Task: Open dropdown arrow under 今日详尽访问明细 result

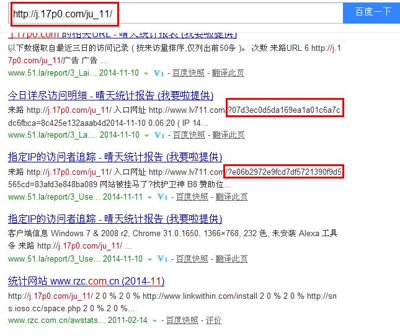Action: click(146, 135)
